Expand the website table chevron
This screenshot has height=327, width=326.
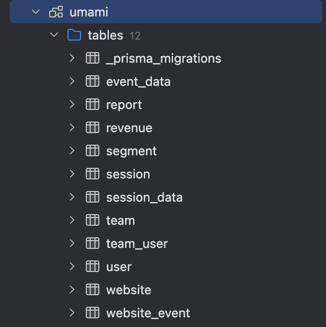[x=72, y=290]
